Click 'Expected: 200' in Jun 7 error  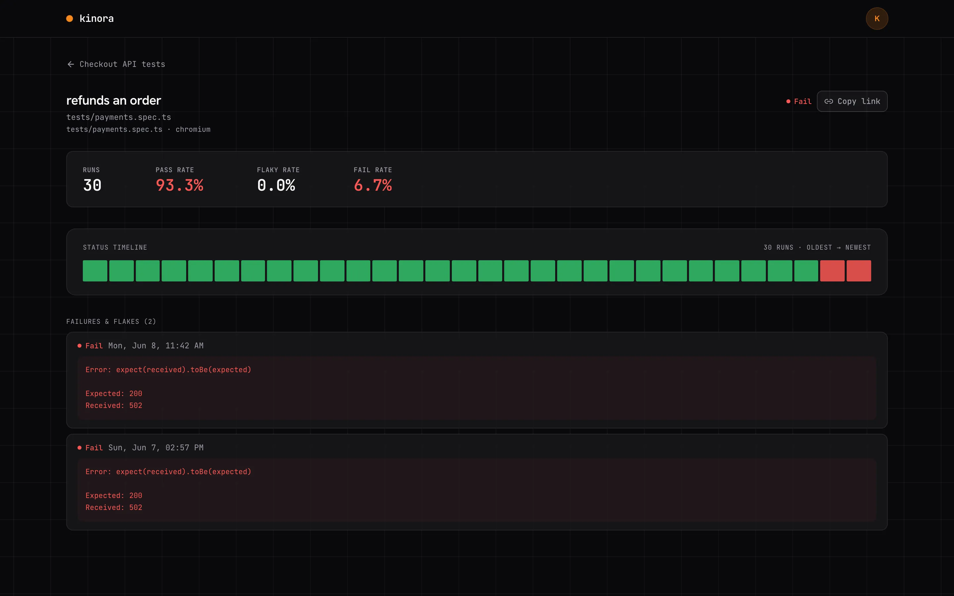(x=114, y=495)
